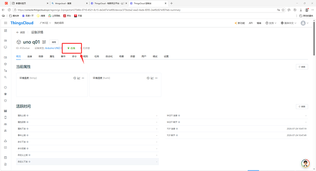Click the info icon beside 属性上报
The height and width of the screenshot is (171, 316).
click(x=27, y=116)
